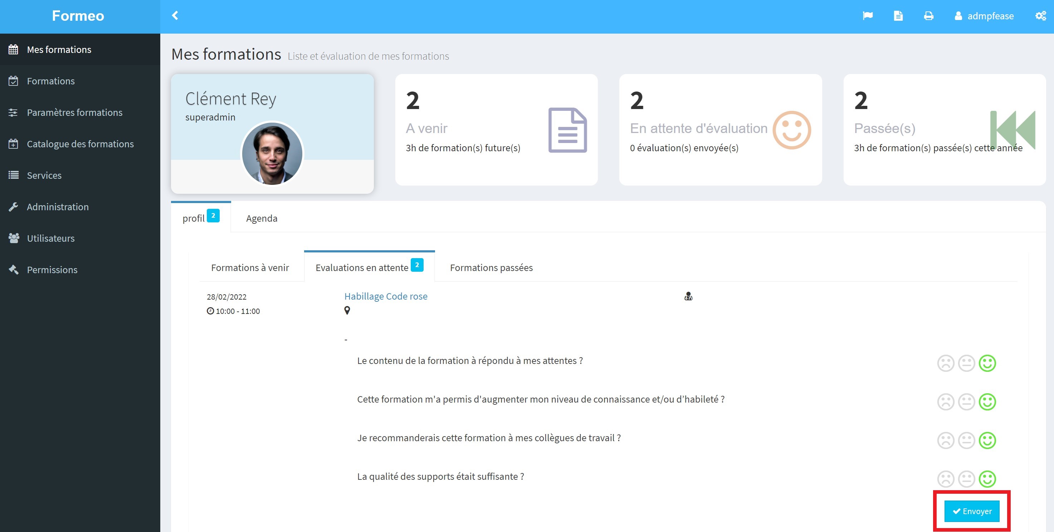
Task: Rate connaissance question with sad face
Action: tap(946, 402)
